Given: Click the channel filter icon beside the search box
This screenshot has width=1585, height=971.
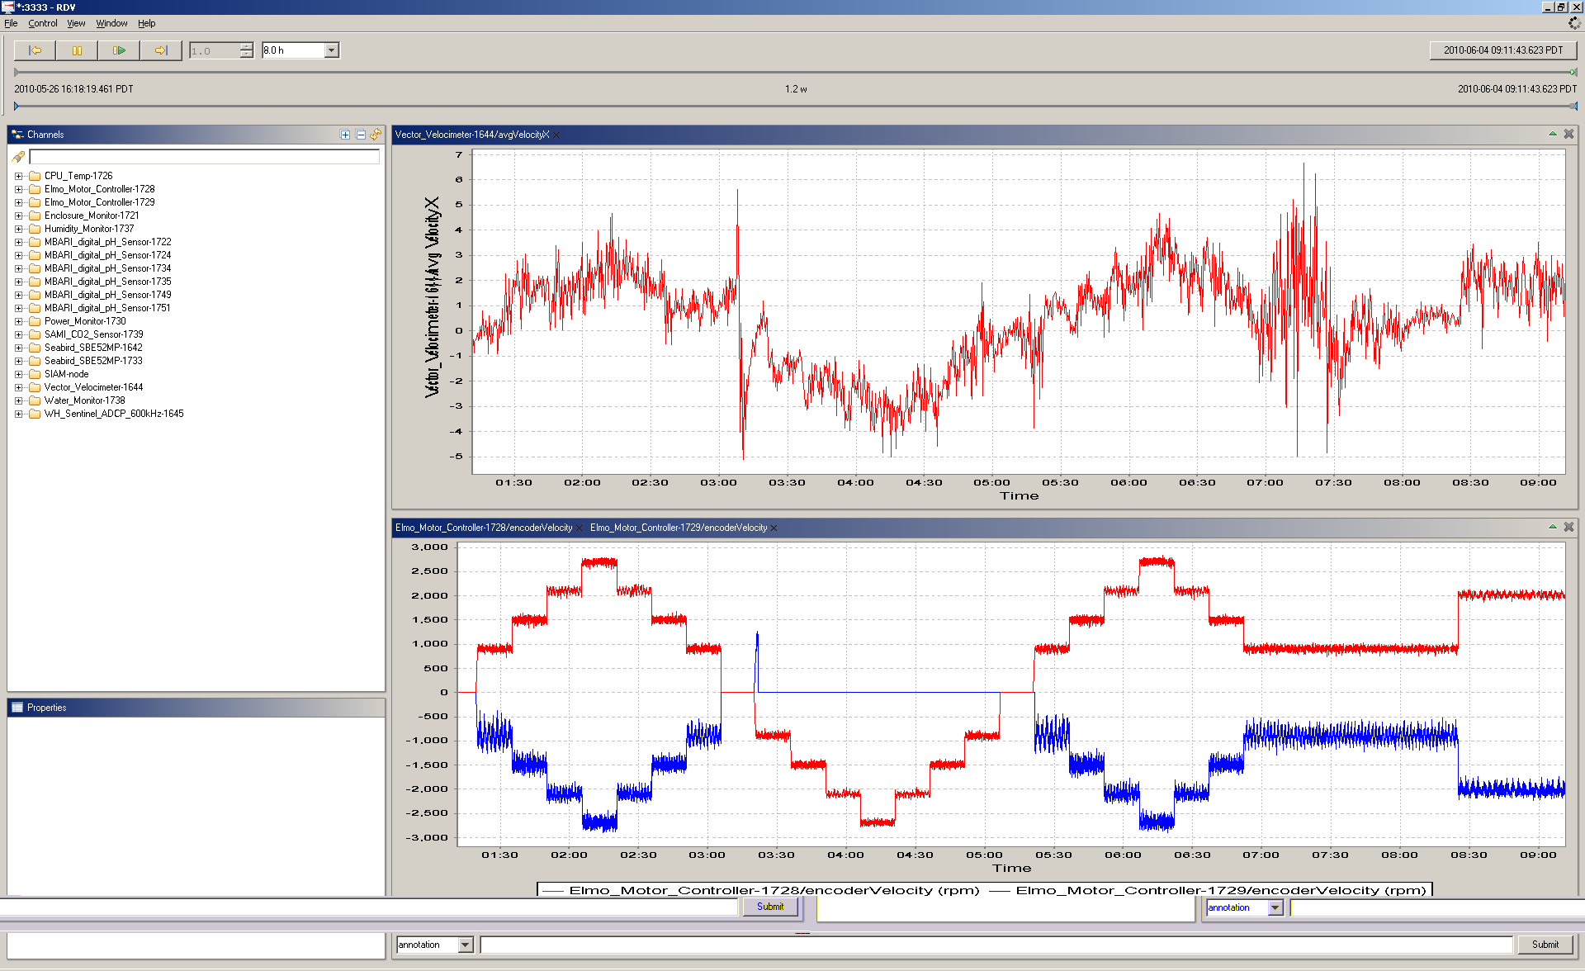Looking at the screenshot, I should (18, 157).
